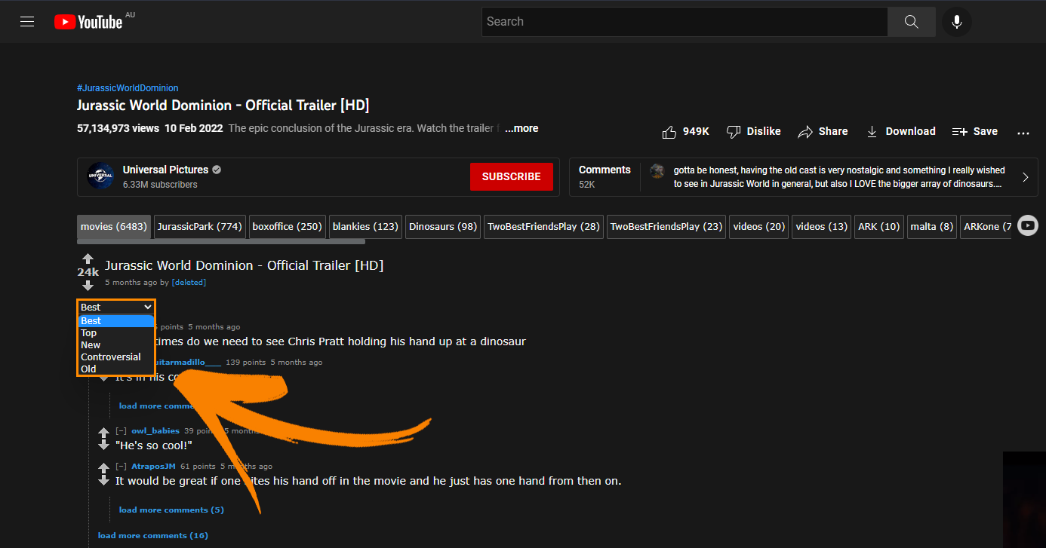Expand the YouTube comments teaser chevron
The height and width of the screenshot is (548, 1046).
click(1026, 177)
